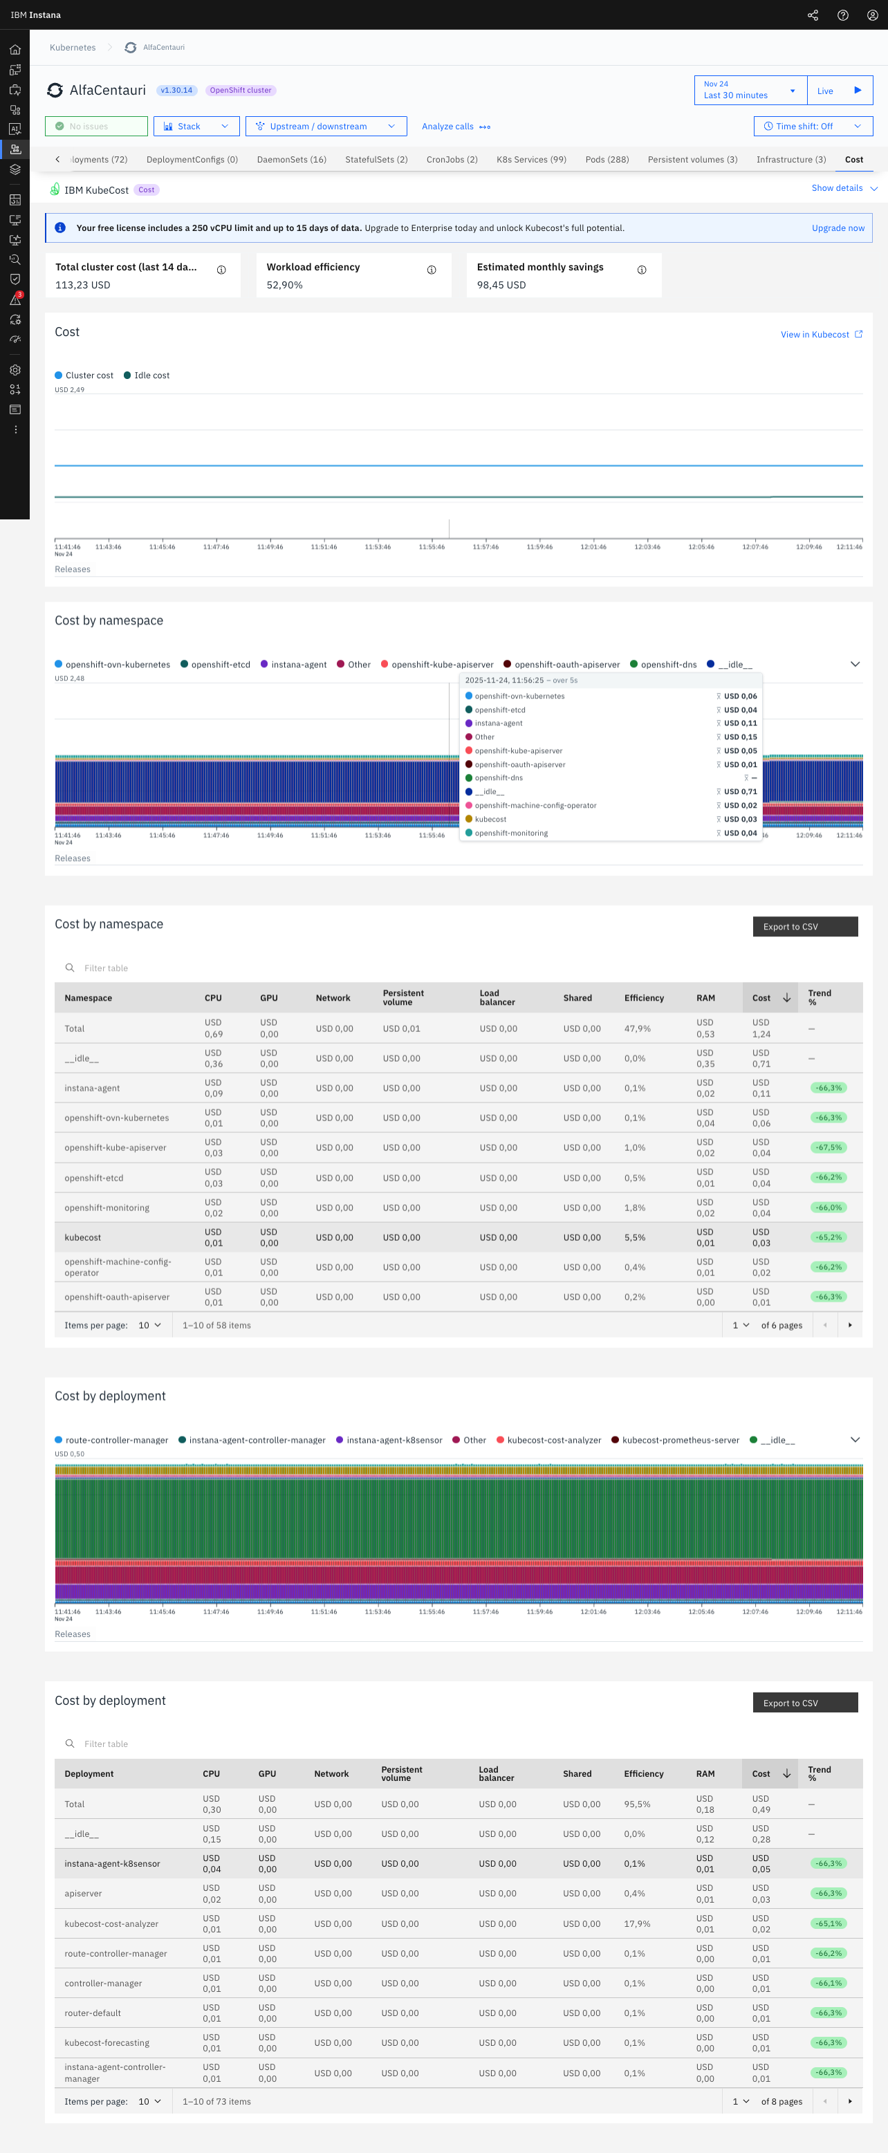Open the user profile icon
Image resolution: width=888 pixels, height=2153 pixels.
coord(872,15)
